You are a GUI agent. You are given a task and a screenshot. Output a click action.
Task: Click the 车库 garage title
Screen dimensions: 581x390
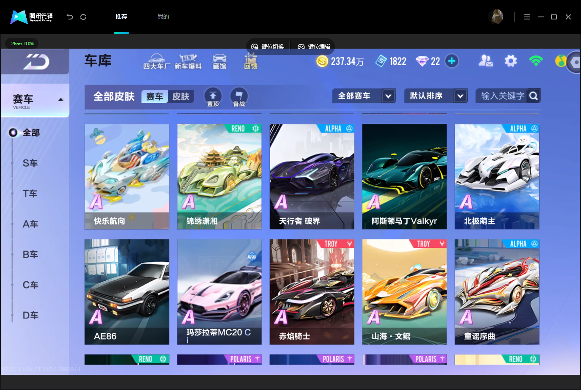point(98,61)
